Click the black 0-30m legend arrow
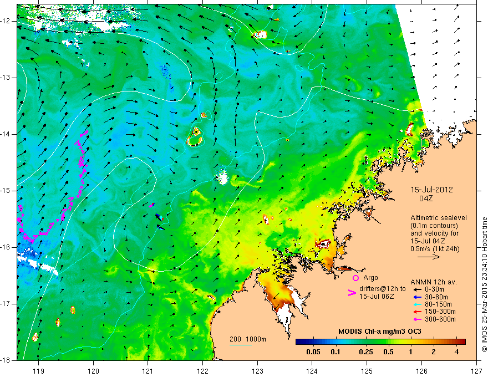The width and height of the screenshot is (488, 377). tap(417, 289)
